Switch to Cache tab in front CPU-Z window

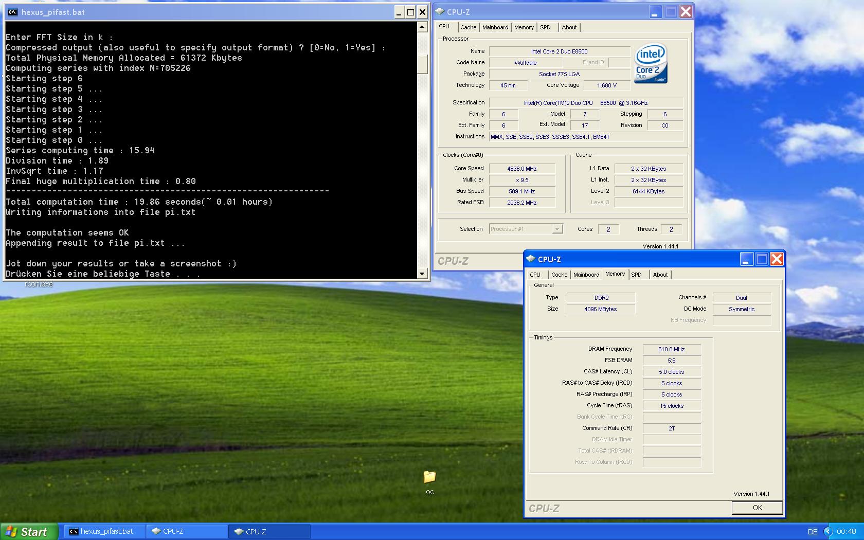559,275
